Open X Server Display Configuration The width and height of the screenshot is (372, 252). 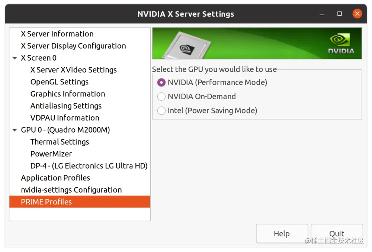(73, 46)
